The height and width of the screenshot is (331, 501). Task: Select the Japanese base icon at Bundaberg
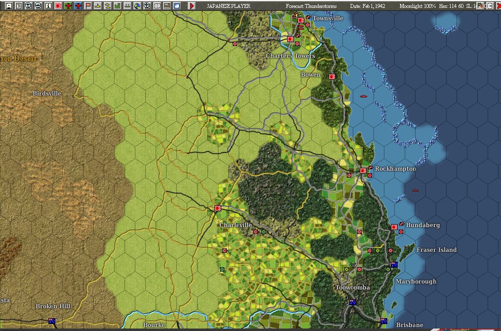394,227
